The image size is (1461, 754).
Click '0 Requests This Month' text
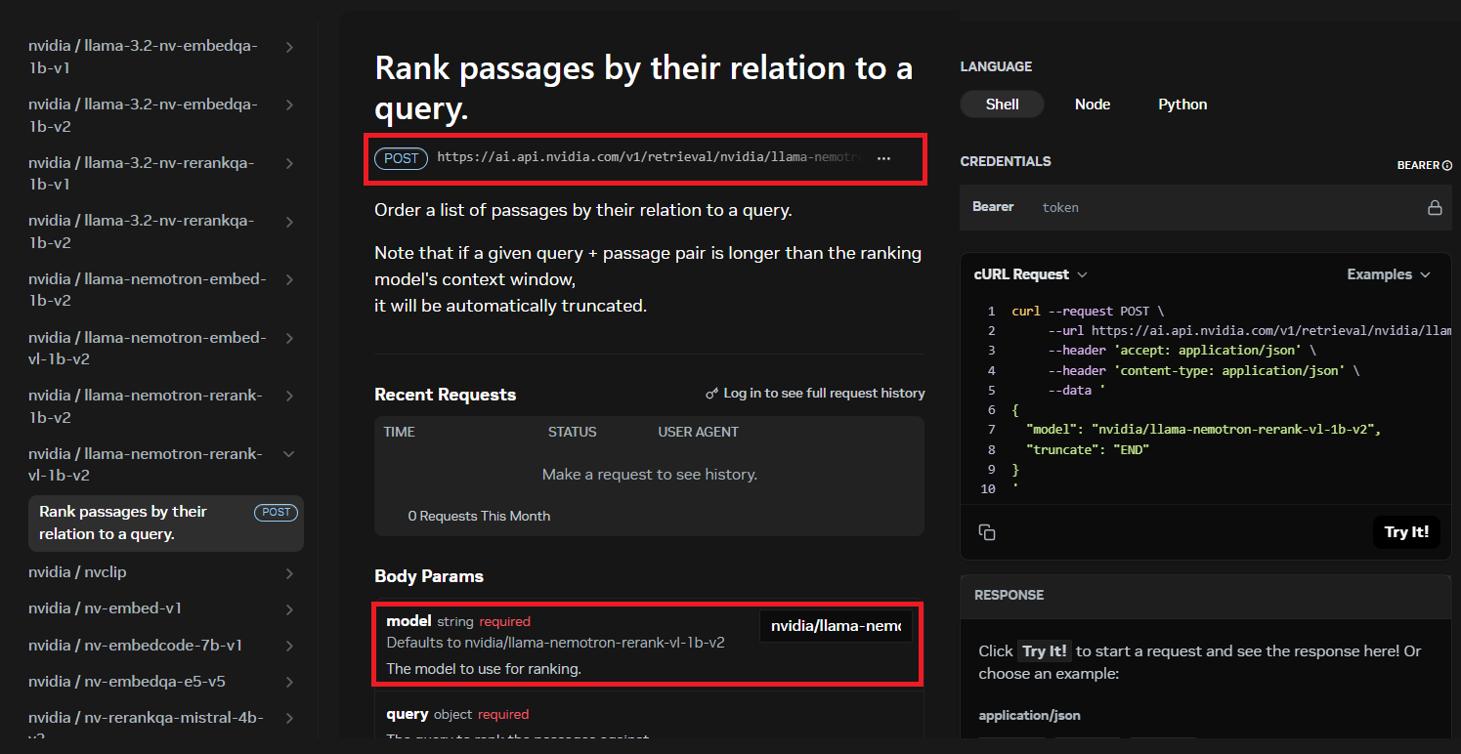(x=479, y=516)
